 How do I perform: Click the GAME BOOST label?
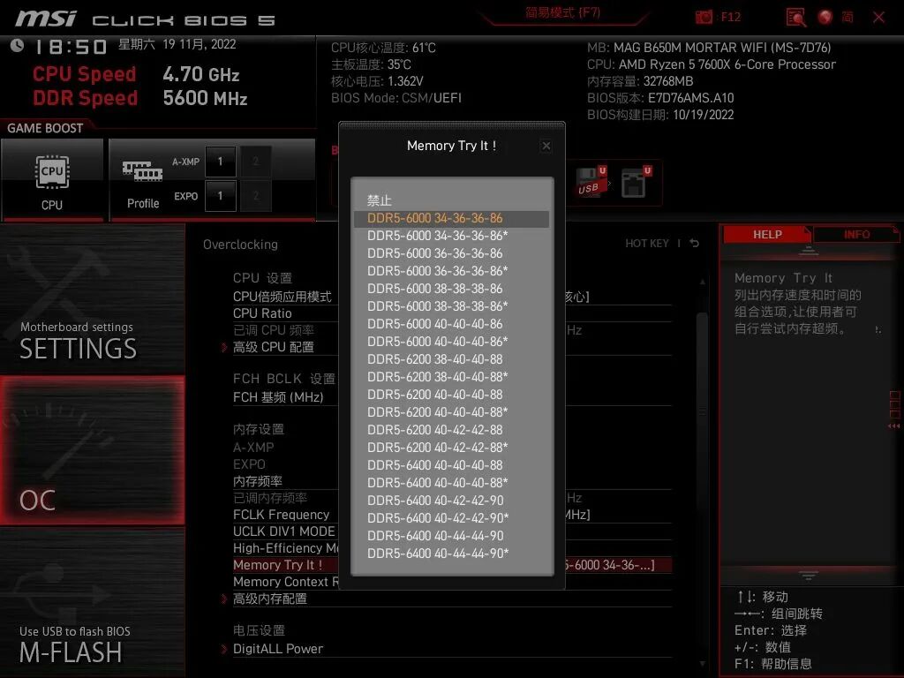click(45, 128)
